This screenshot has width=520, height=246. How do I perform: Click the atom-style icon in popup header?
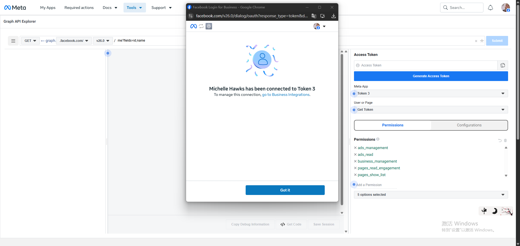(x=209, y=26)
